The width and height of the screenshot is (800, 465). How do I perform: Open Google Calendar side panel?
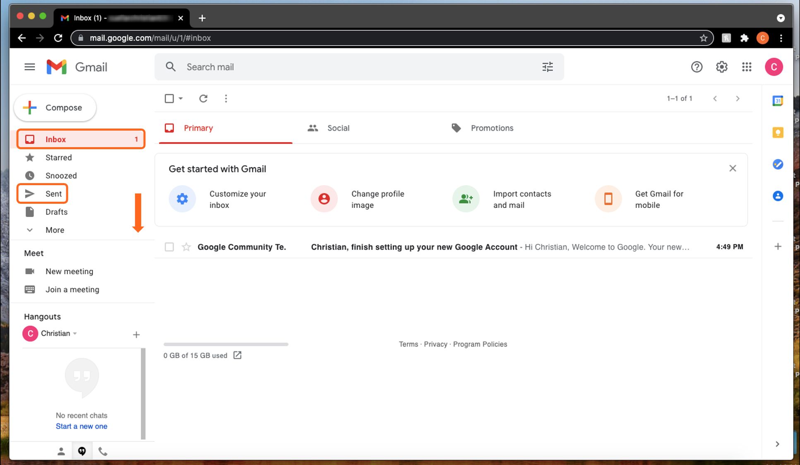pyautogui.click(x=778, y=101)
